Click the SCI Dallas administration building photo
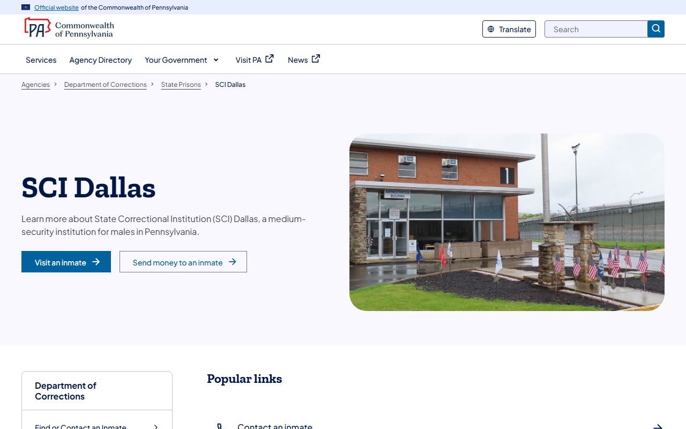The width and height of the screenshot is (686, 429). coord(507,222)
